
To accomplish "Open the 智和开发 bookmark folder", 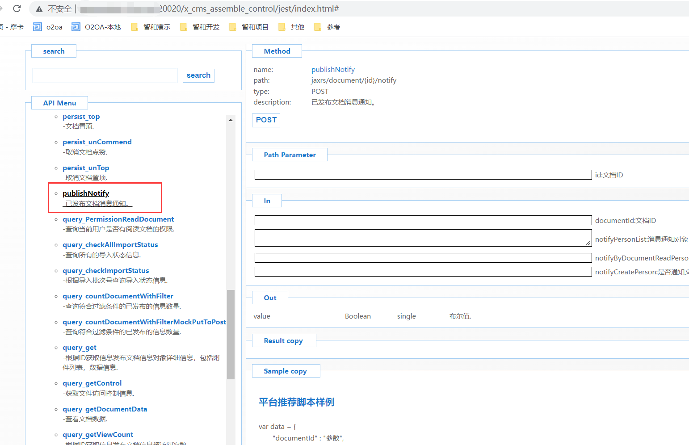I will click(x=200, y=27).
